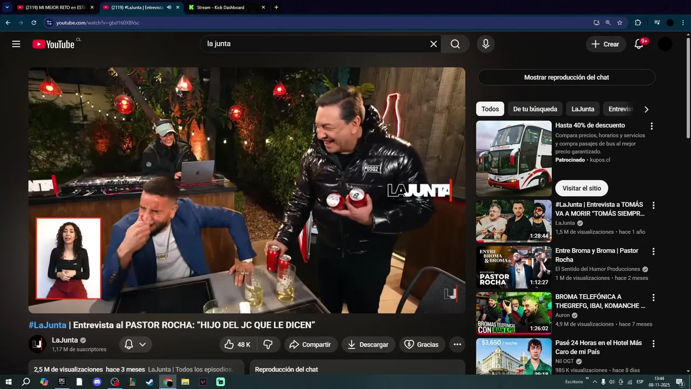The image size is (691, 389).
Task: Open Windows search from the taskbar
Action: [x=26, y=382]
